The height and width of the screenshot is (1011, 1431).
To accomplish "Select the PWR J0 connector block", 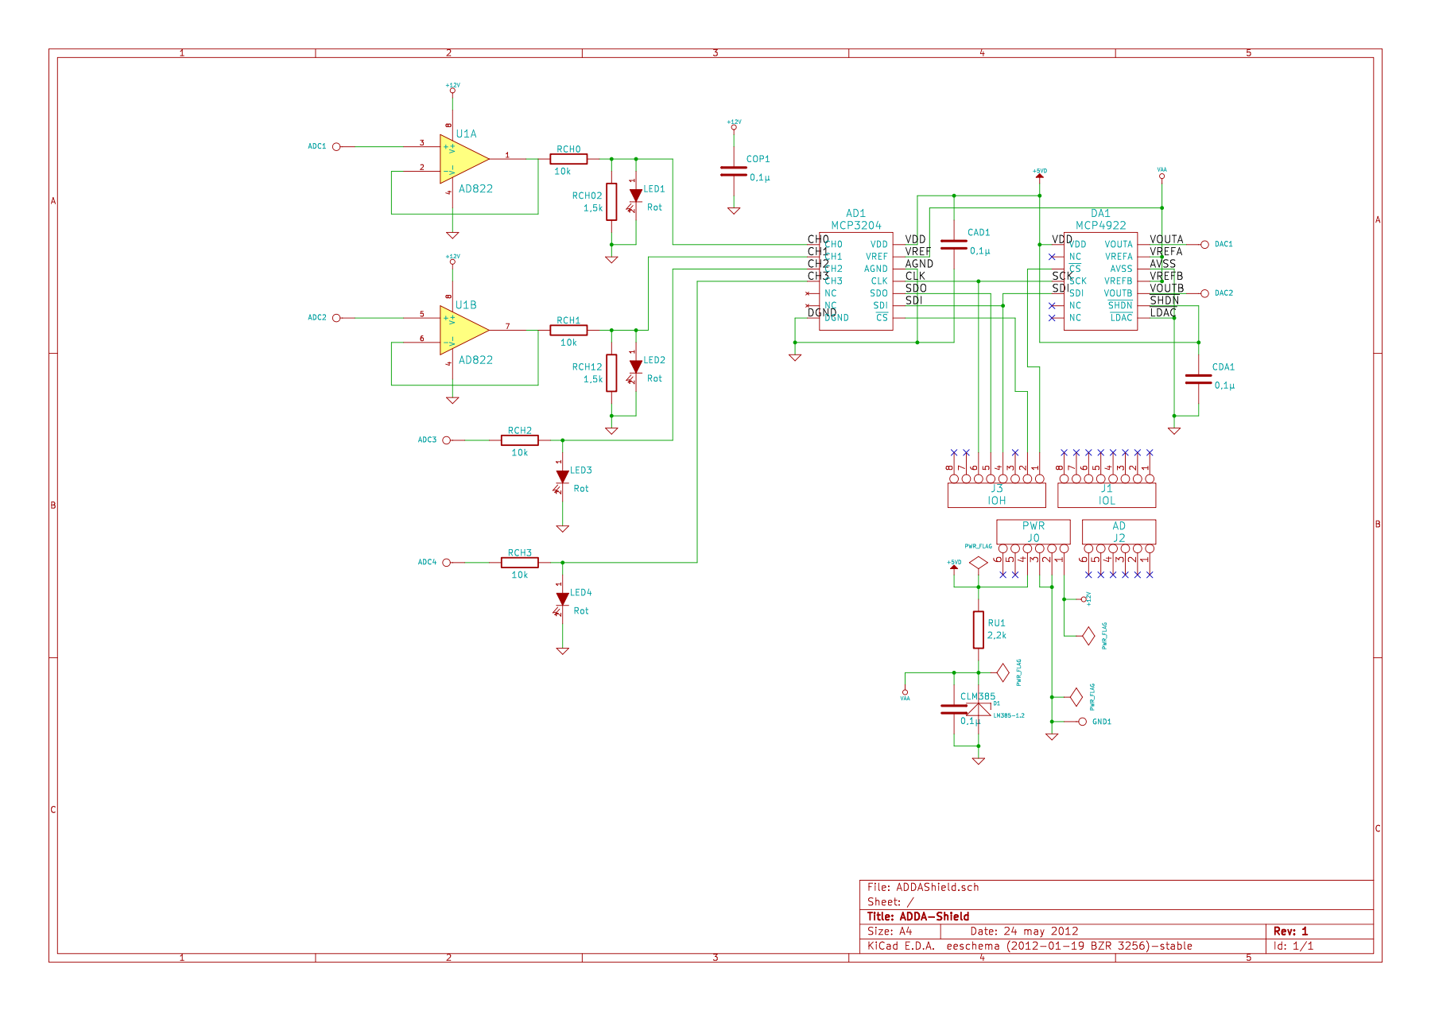I will [x=1033, y=532].
